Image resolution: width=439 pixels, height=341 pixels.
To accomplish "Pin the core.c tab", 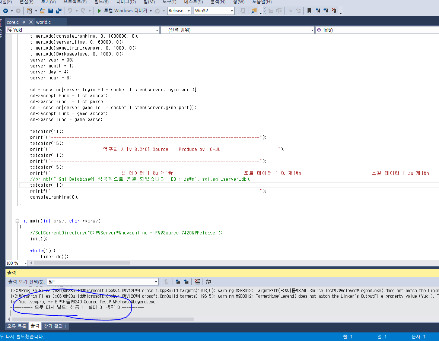I will (24, 22).
